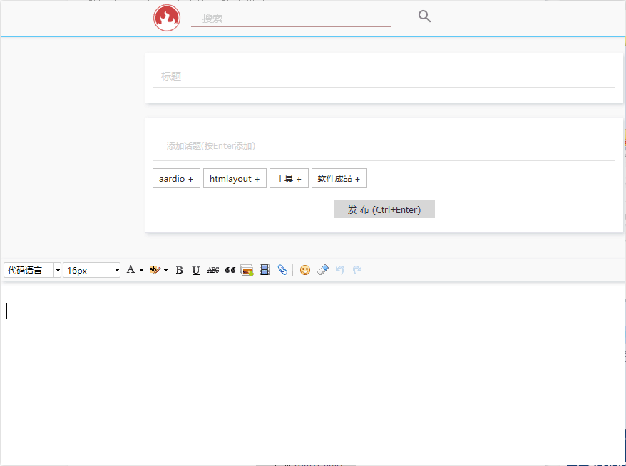Focus the 搜索 search field

click(x=291, y=19)
